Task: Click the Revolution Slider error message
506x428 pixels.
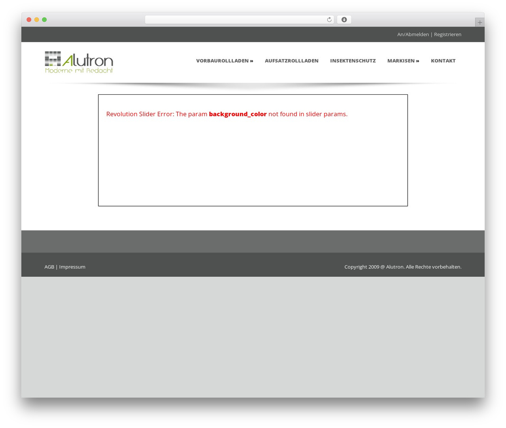Action: 227,114
